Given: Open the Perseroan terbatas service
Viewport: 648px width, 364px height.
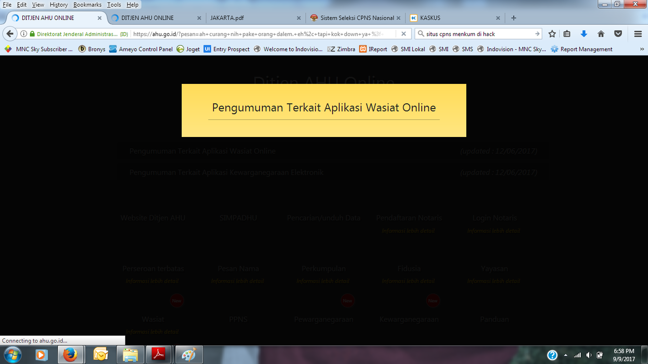Looking at the screenshot, I should (x=153, y=268).
